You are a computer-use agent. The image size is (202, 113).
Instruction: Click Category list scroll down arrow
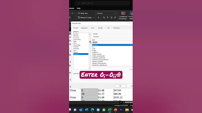click(x=89, y=69)
